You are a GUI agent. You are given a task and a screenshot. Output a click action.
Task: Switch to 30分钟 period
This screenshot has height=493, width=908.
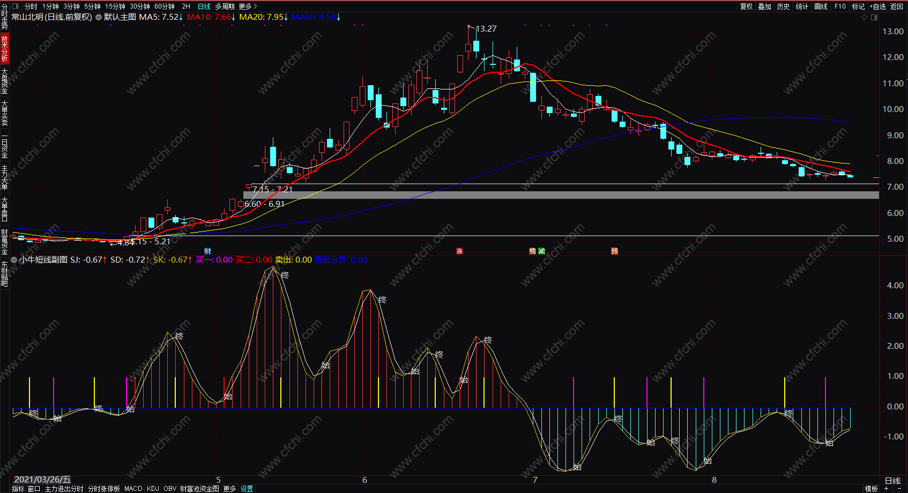point(140,6)
